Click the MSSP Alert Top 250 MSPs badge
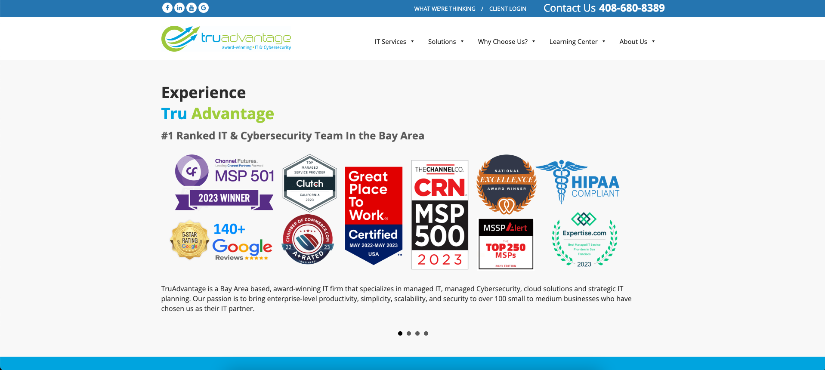Viewport: 825px width, 370px height. coord(506,244)
